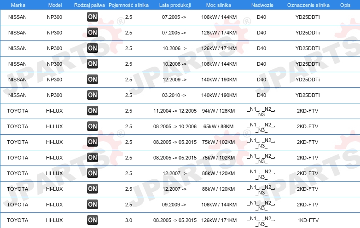Click the Nadwozie column header
Screen dimensions: 360x228
pos(262,5)
